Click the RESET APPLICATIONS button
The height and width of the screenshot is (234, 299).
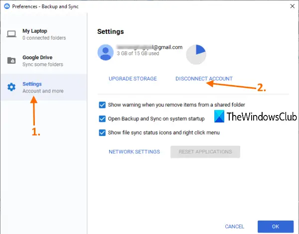pos(205,152)
